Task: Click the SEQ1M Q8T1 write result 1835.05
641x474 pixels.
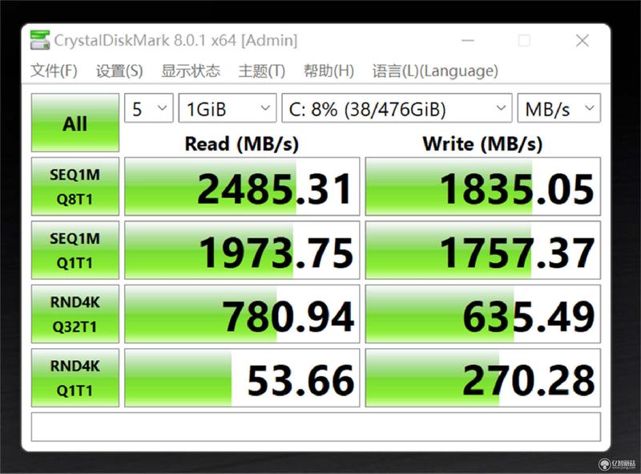Action: pyautogui.click(x=483, y=187)
